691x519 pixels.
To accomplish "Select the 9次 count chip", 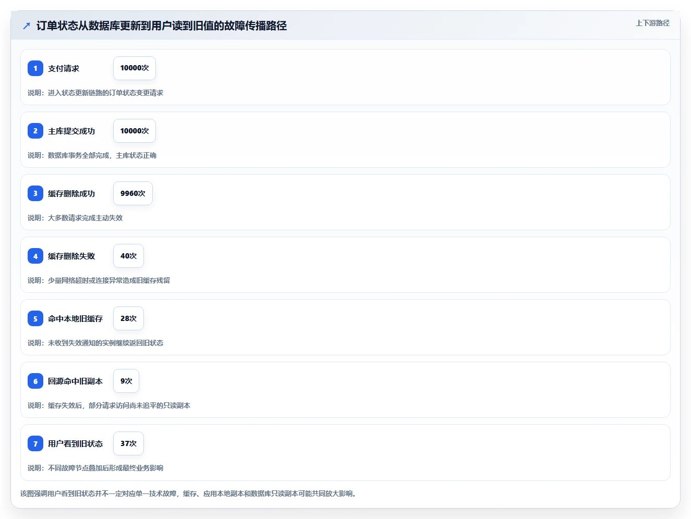I will click(x=126, y=381).
